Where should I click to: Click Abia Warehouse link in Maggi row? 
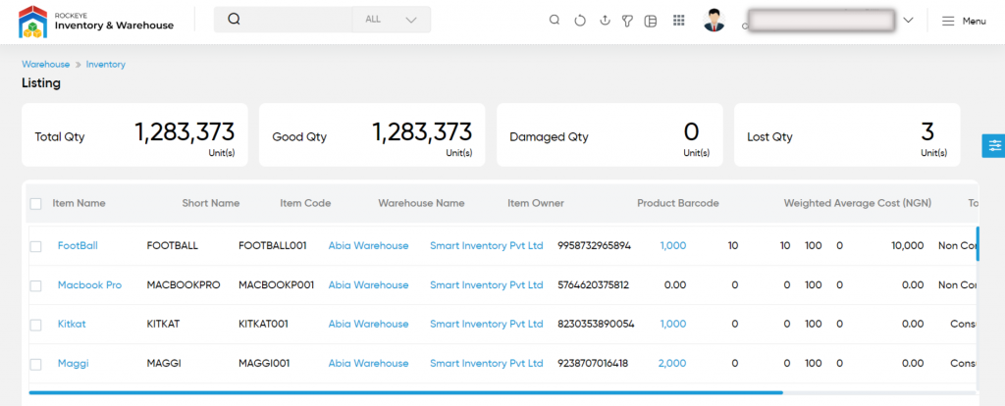coord(368,363)
